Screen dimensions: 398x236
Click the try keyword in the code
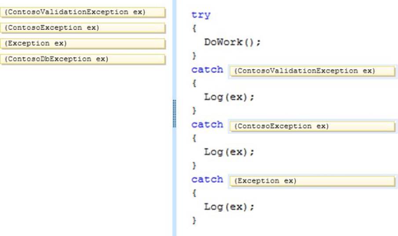[x=201, y=15]
